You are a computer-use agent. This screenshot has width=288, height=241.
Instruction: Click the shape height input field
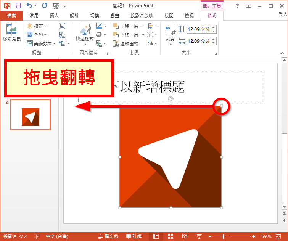(199, 29)
